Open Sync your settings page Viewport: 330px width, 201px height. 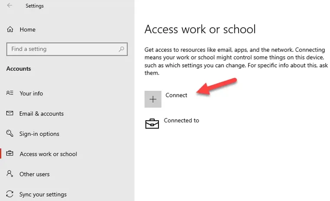pos(43,195)
